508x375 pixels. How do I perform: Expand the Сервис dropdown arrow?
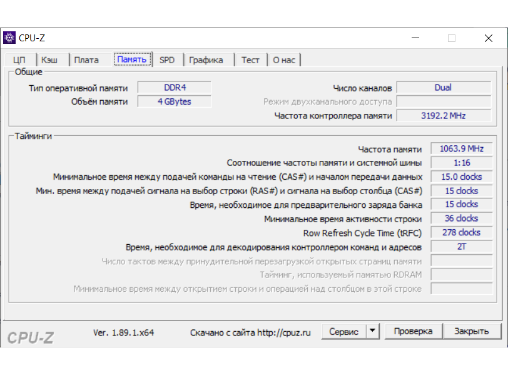point(372,332)
